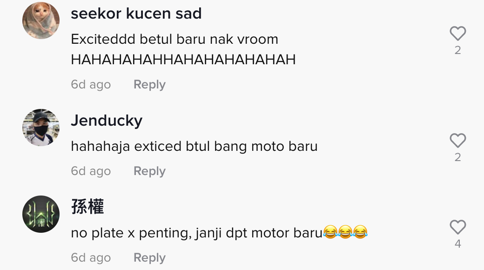The height and width of the screenshot is (270, 484).
Task: Like the comment by seekor kucen sad
Action: pyautogui.click(x=457, y=34)
